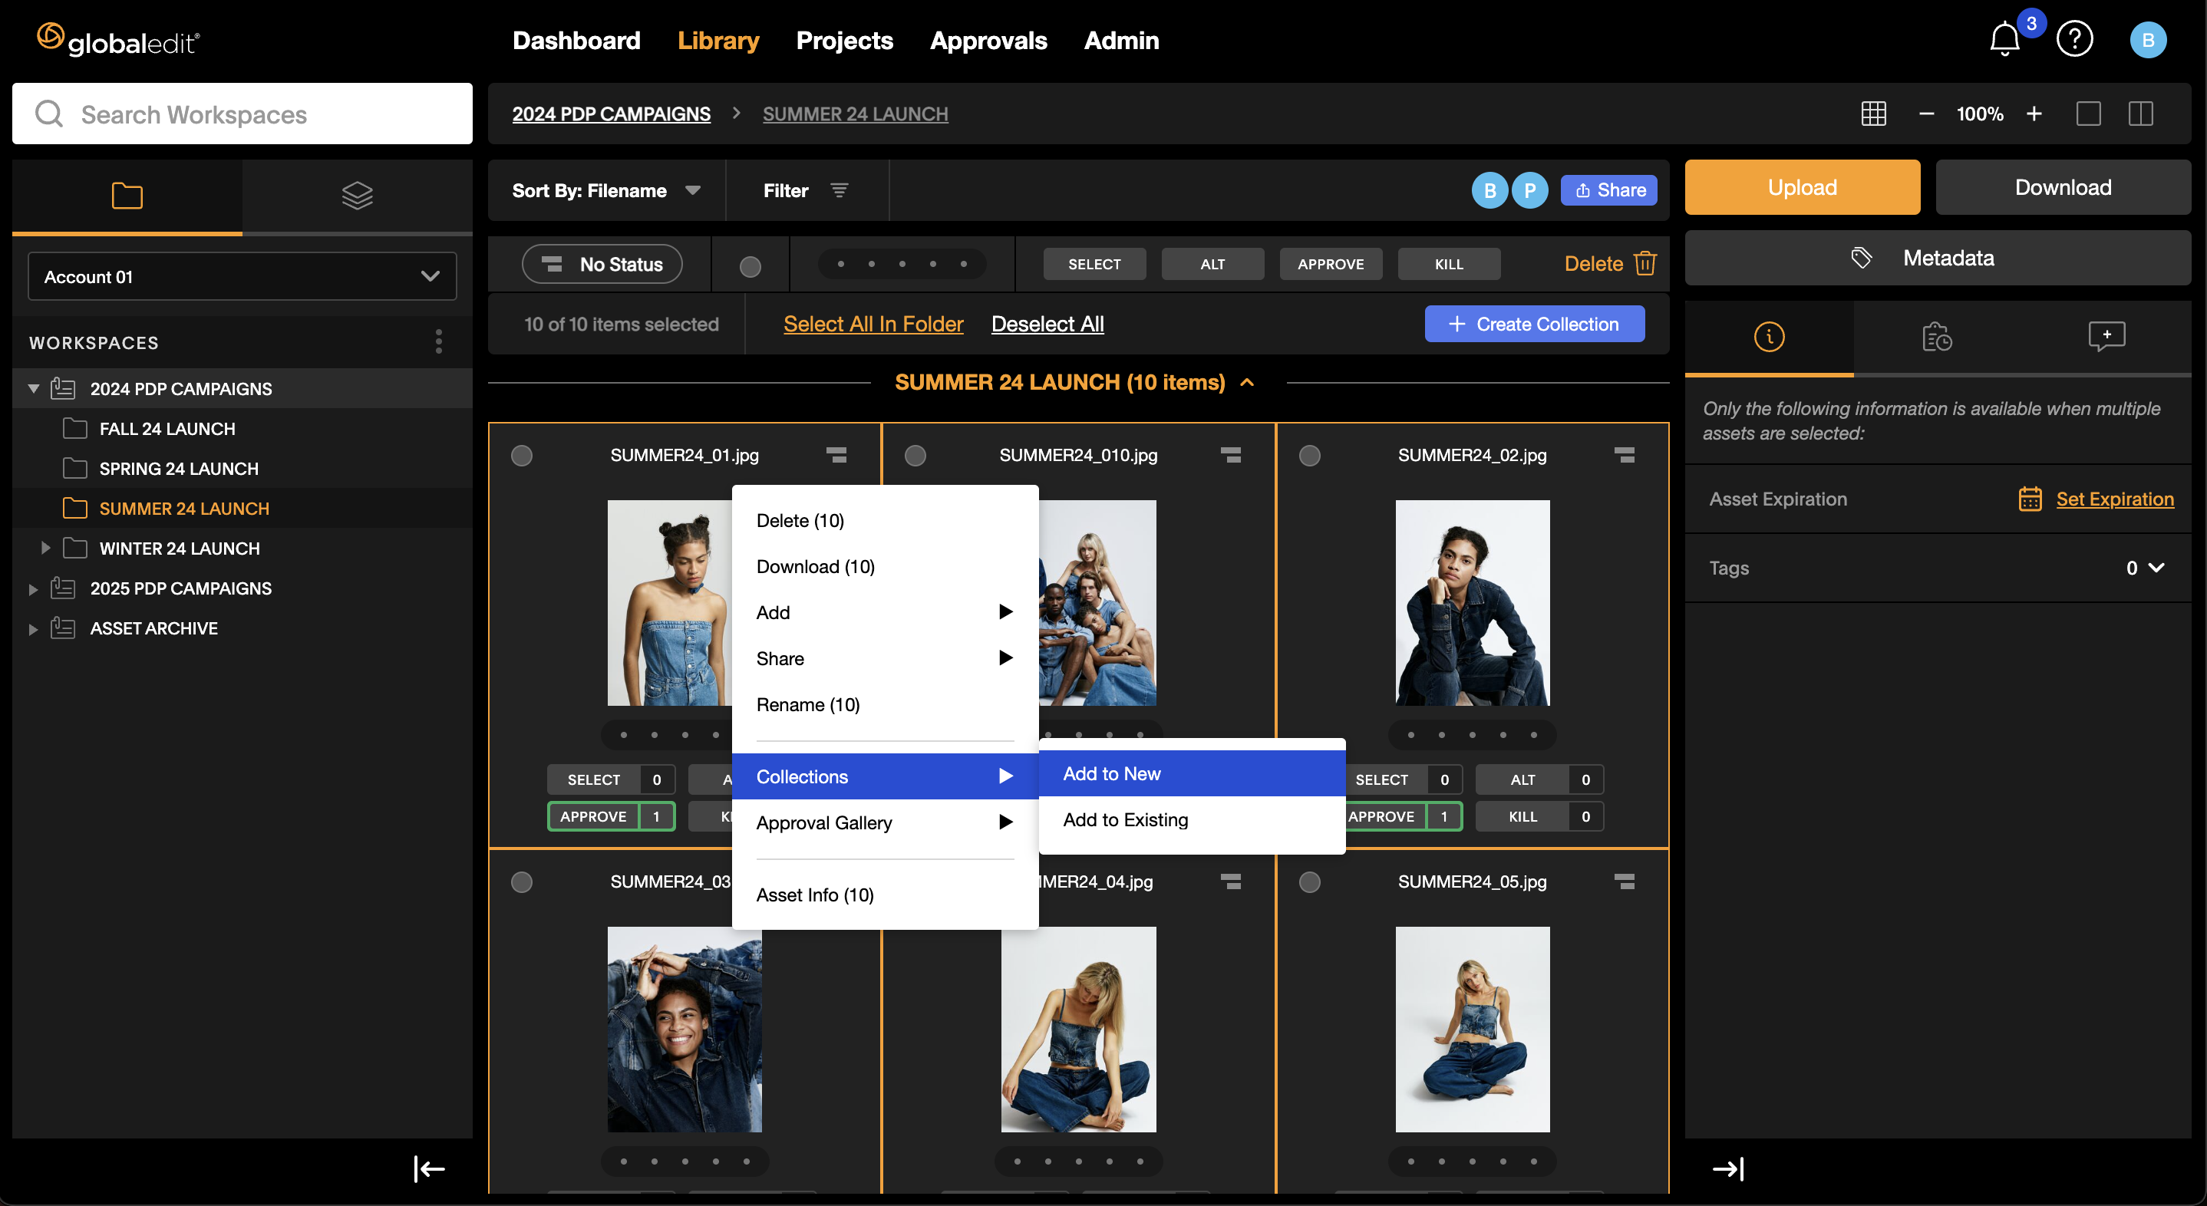
Task: Open Approval Gallery submenu
Action: click(885, 822)
